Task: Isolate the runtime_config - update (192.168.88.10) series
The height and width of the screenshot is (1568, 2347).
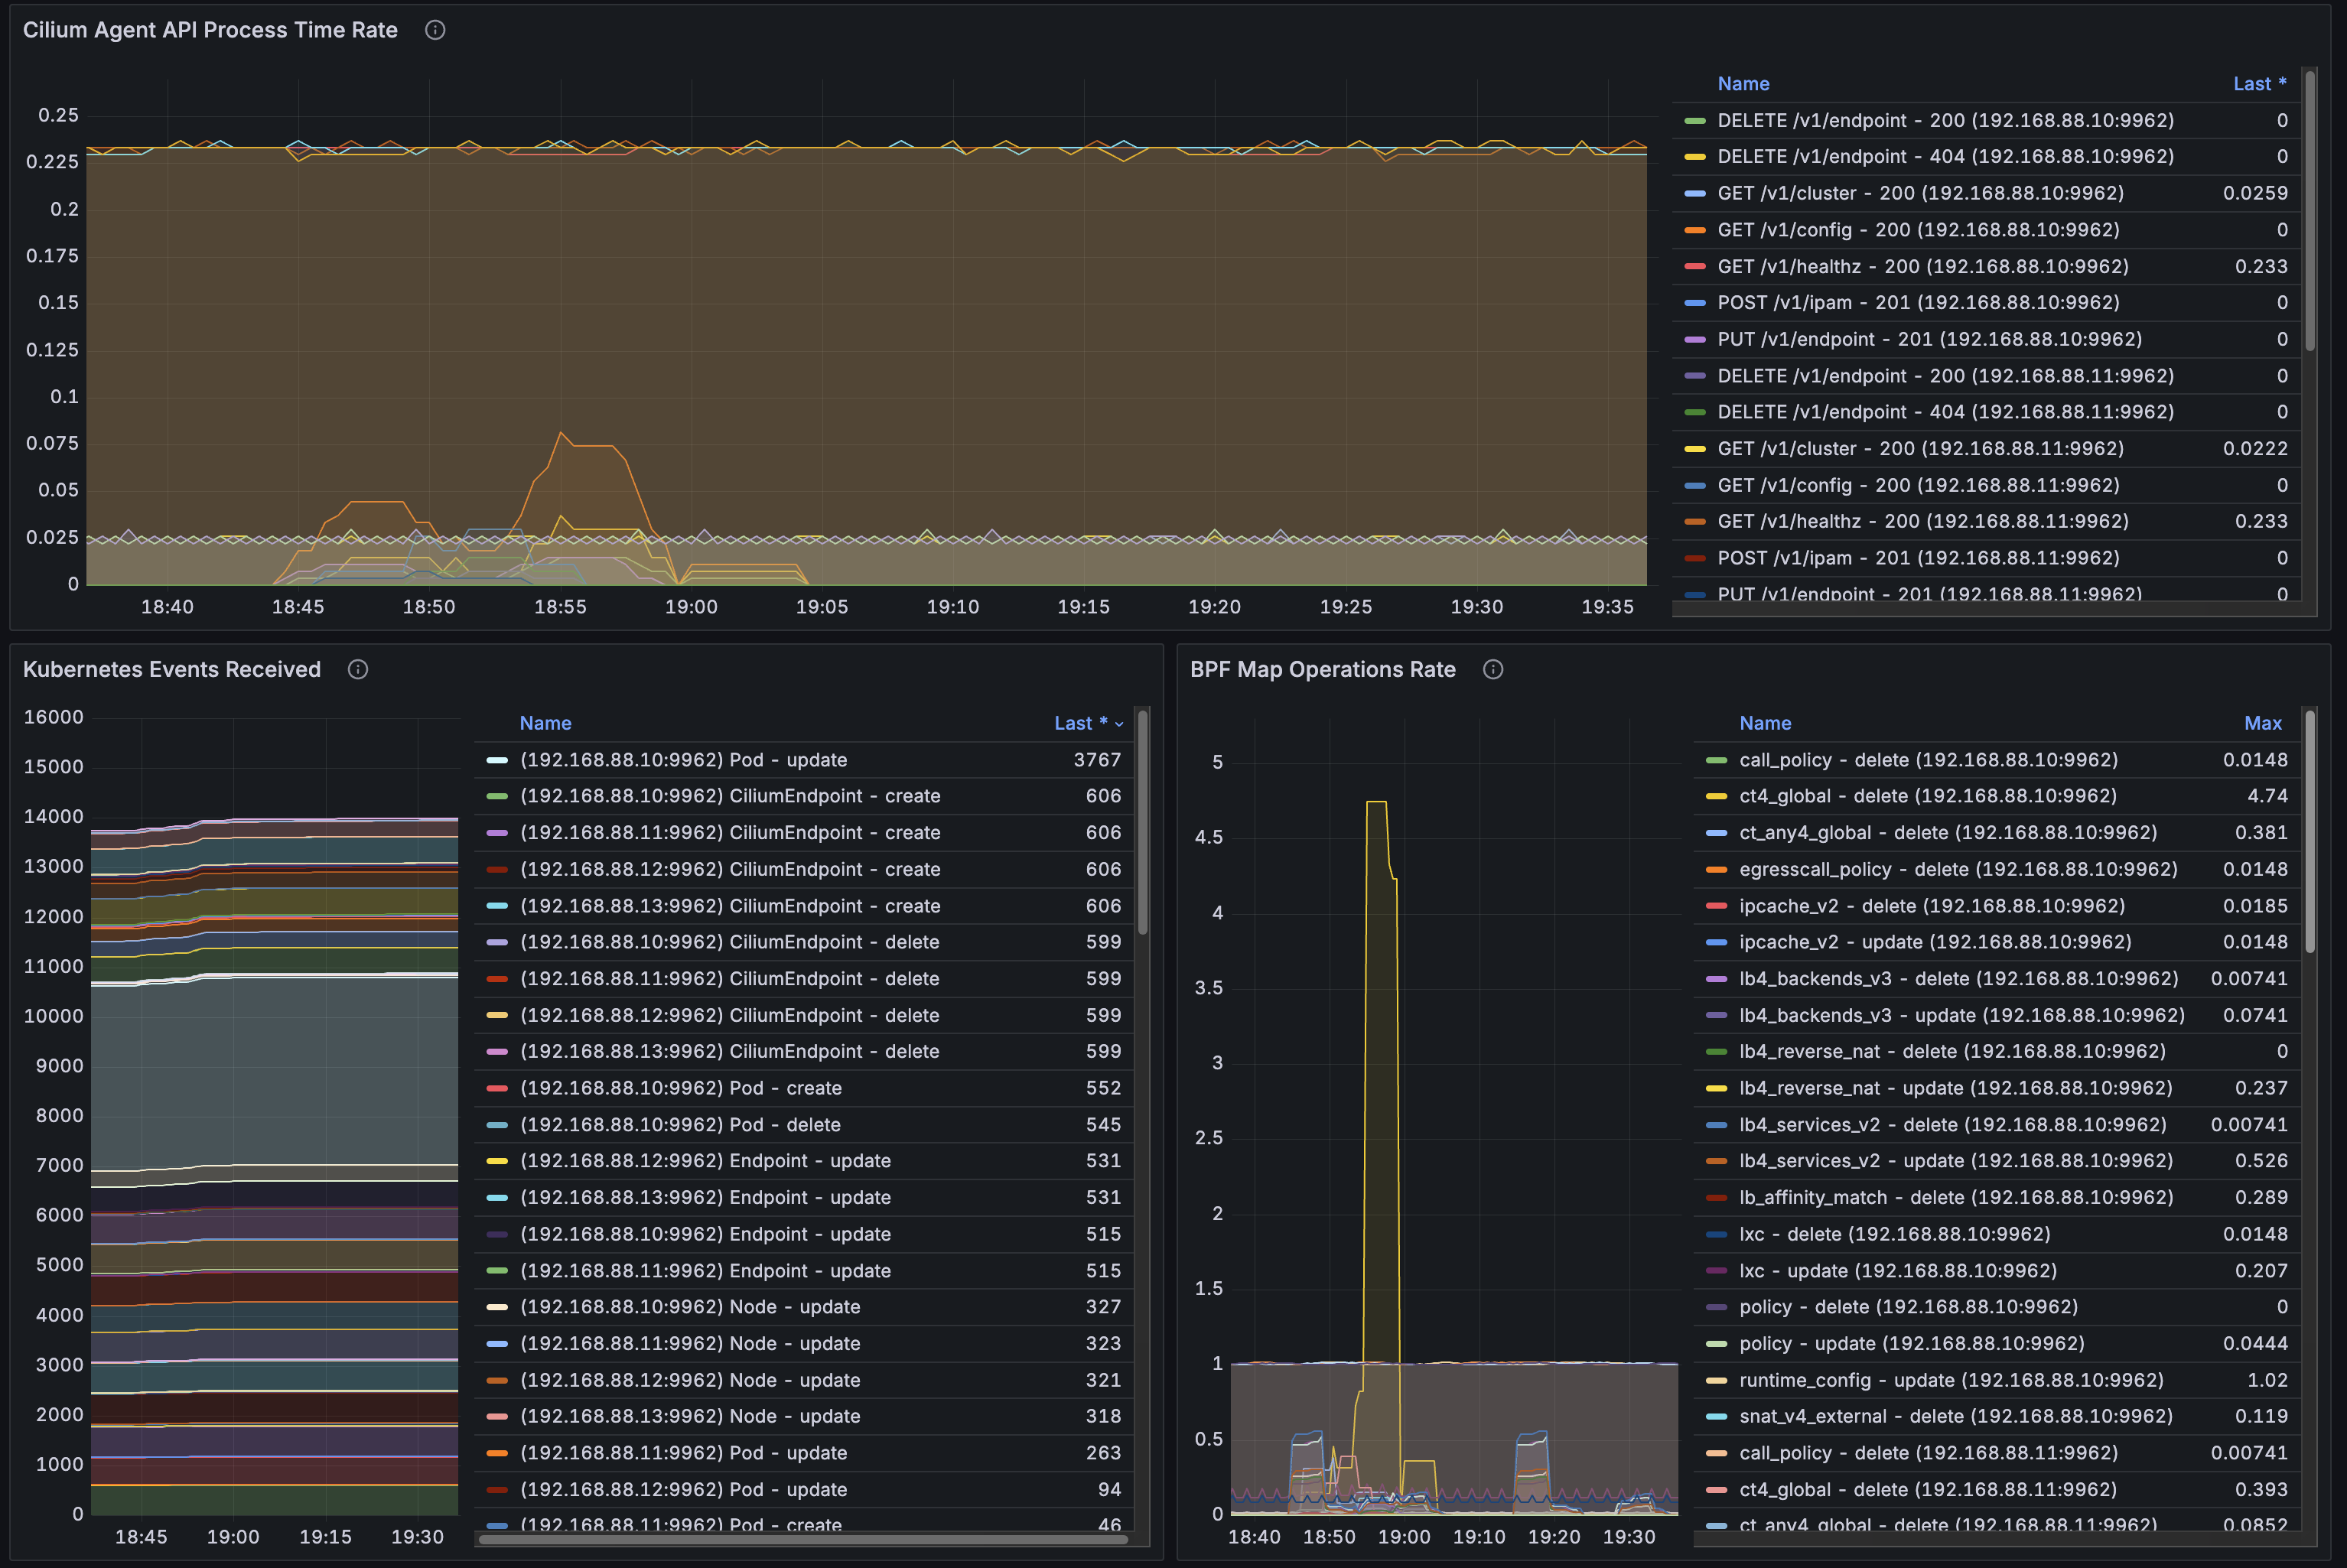Action: click(1950, 1380)
